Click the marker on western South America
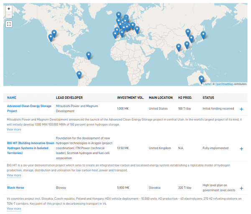The image size is (251, 214). pyautogui.click(x=79, y=75)
